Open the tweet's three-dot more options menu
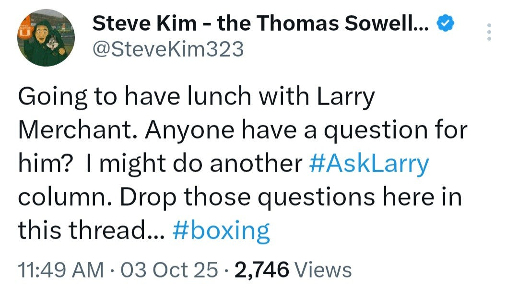 point(489,32)
